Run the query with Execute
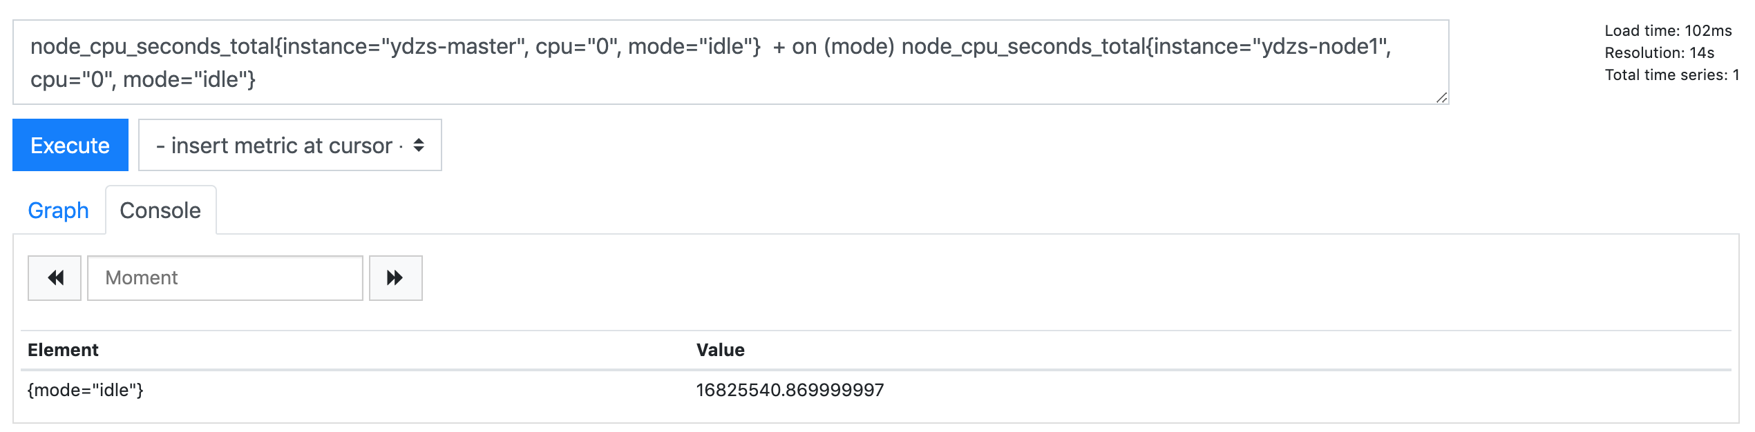 70,145
